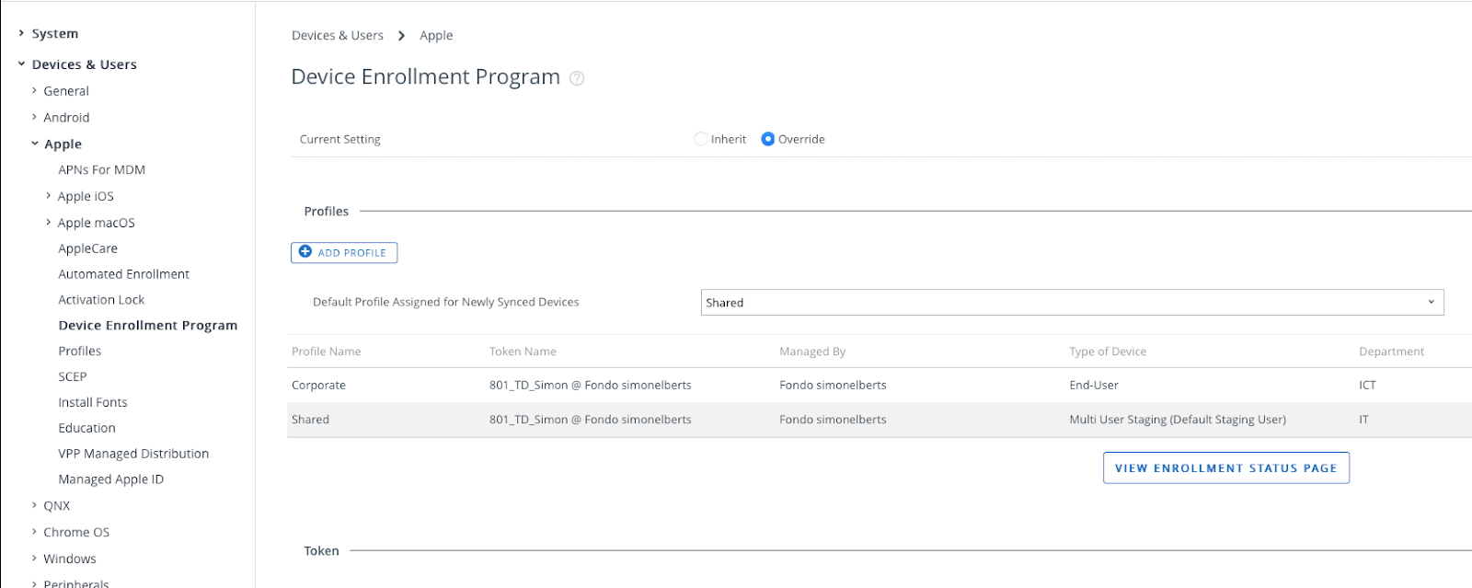Select the Corporate profile row
Screen dimensions: 1472x588
(318, 386)
